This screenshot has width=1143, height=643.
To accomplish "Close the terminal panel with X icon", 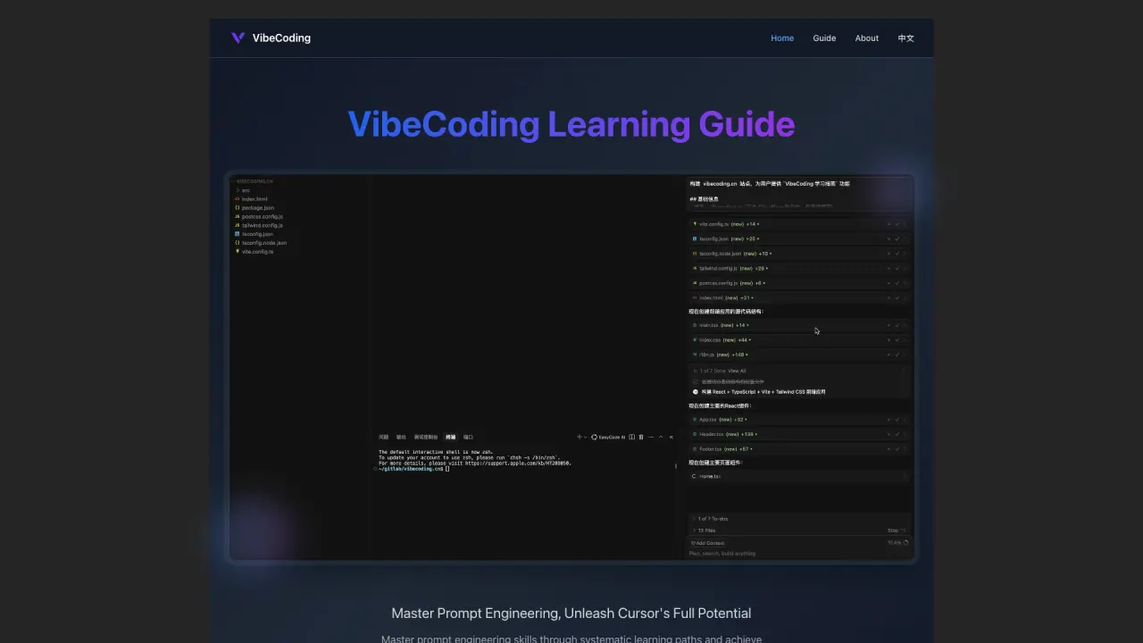I will [x=672, y=438].
